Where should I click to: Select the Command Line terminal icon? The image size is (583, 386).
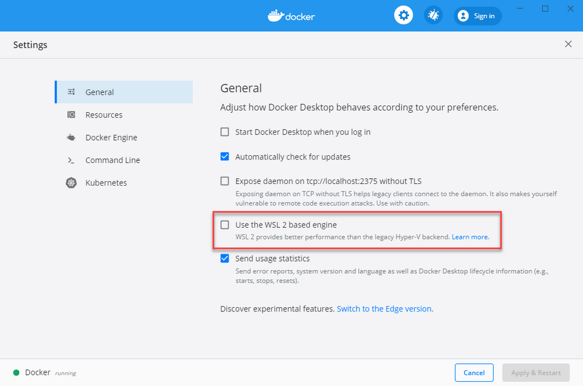pos(71,160)
